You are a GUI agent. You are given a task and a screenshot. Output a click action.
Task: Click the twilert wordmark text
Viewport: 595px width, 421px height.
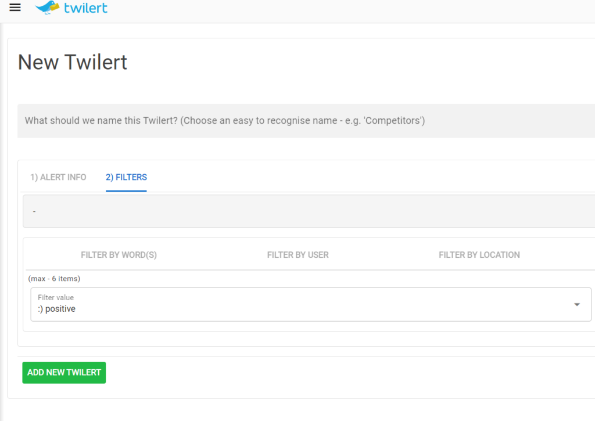coord(85,8)
